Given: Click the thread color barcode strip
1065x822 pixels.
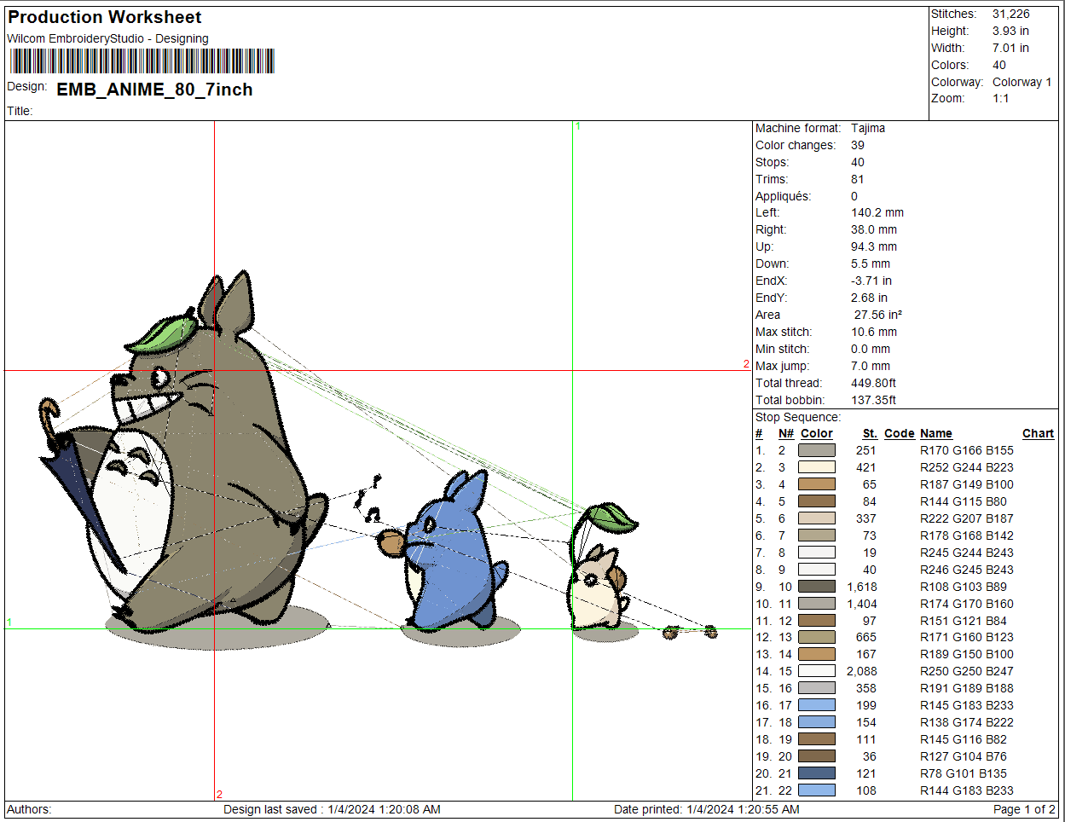Looking at the screenshot, I should coord(142,61).
